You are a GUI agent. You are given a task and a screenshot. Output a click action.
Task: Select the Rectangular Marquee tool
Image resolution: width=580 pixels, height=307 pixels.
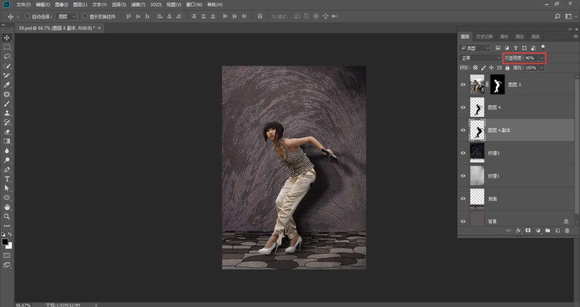pyautogui.click(x=7, y=47)
